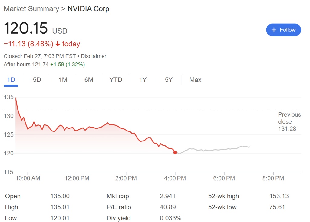310x222 pixels.
Task: Switch to the 5D chart tab
Action: [x=37, y=80]
